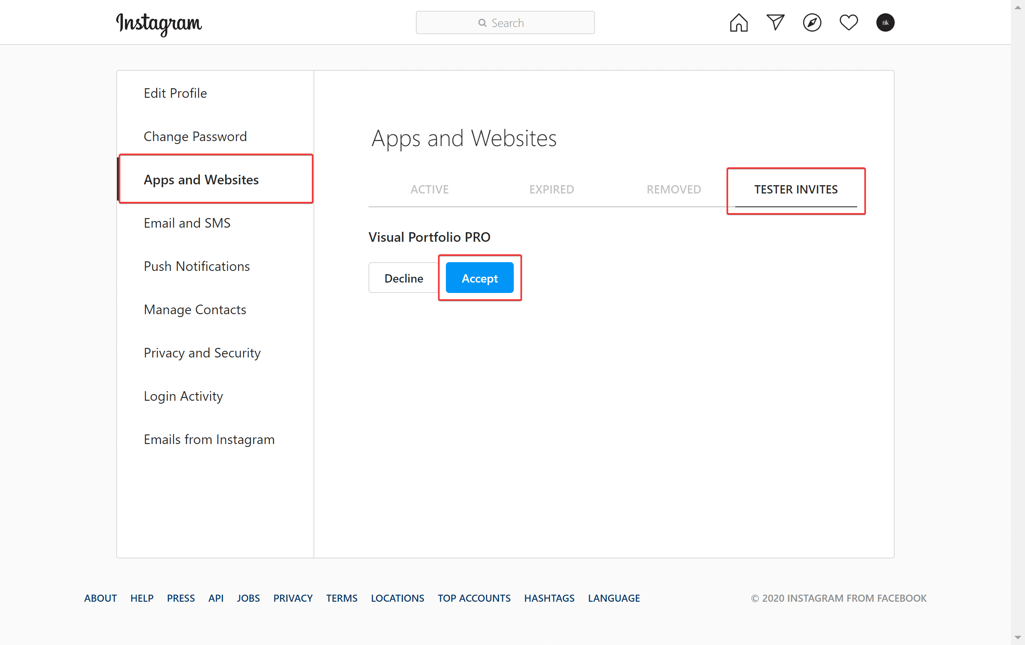1025x645 pixels.
Task: Accept the Visual Portfolio PRO invite
Action: point(479,278)
